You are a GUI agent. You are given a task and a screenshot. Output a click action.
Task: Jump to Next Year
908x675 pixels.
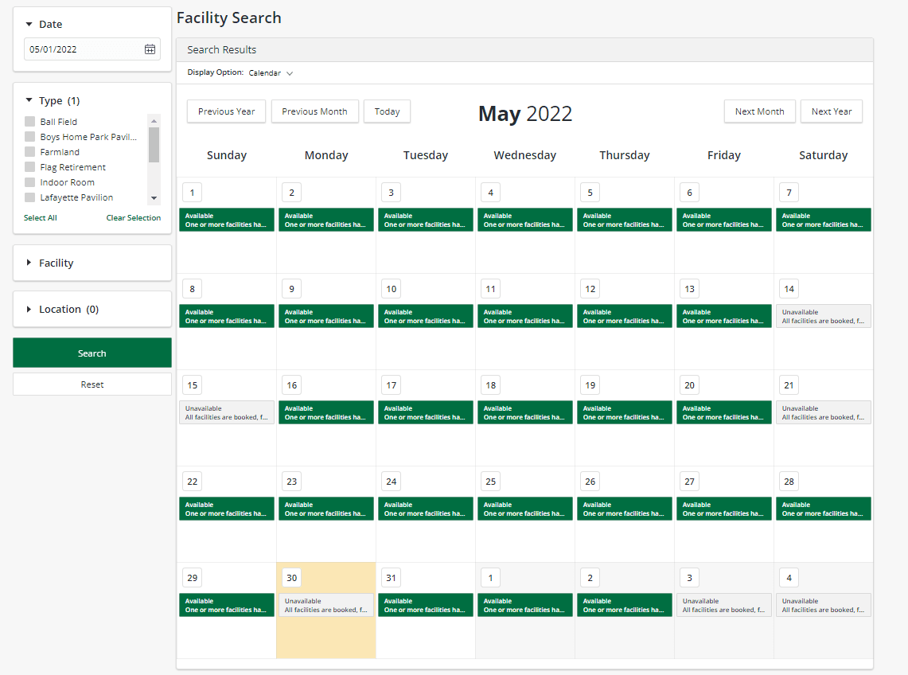(x=831, y=111)
